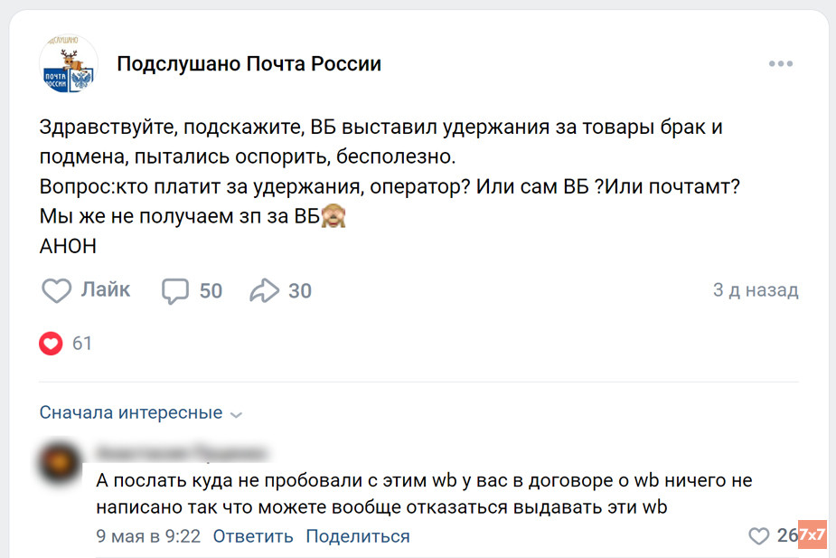836x558 pixels.
Task: Open the comments via the speech bubble icon
Action: (x=174, y=290)
